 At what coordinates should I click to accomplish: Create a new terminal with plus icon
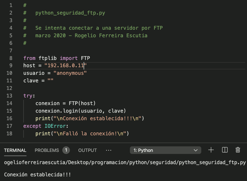click(211, 150)
